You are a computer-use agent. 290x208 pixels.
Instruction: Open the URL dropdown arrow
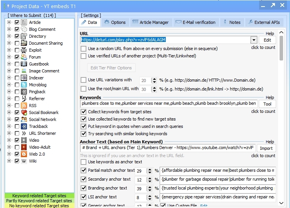tap(254, 40)
